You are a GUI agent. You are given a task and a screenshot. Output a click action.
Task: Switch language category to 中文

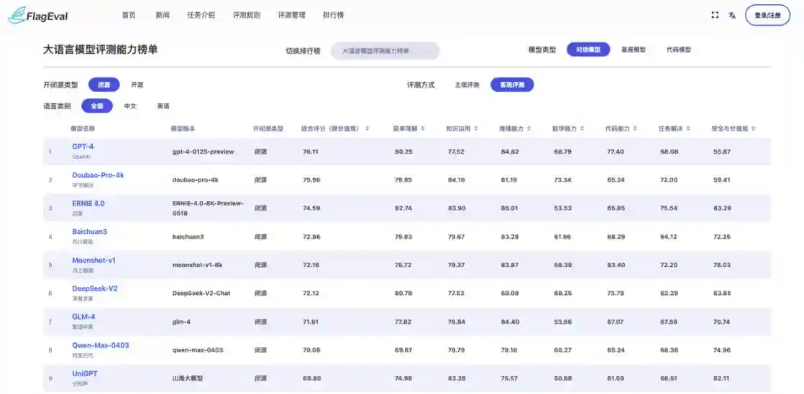pos(130,106)
